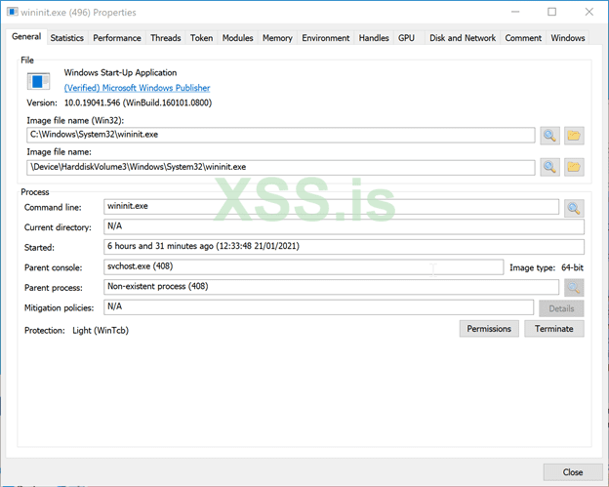This screenshot has width=609, height=487.
Task: Click the window title bar app icon
Action: [x=12, y=12]
